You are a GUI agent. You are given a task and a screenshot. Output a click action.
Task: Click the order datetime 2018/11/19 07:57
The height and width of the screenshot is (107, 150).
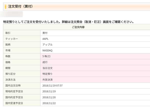pyautogui.click(x=52, y=86)
